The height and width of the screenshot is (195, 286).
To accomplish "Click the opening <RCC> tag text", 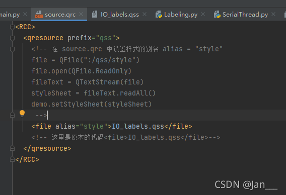I will [25, 27].
